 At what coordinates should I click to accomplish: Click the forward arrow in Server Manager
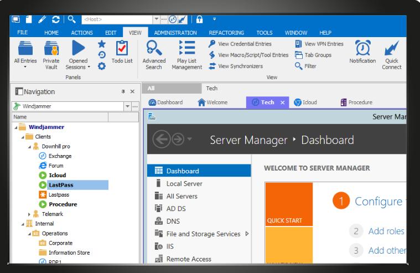[178, 139]
